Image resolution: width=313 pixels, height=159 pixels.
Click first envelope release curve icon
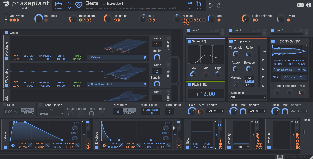coord(77,145)
